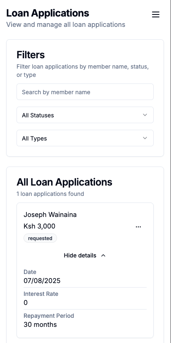Click the chevron arrow in All Statuses
Screen dimensions: 171x343
(145, 115)
